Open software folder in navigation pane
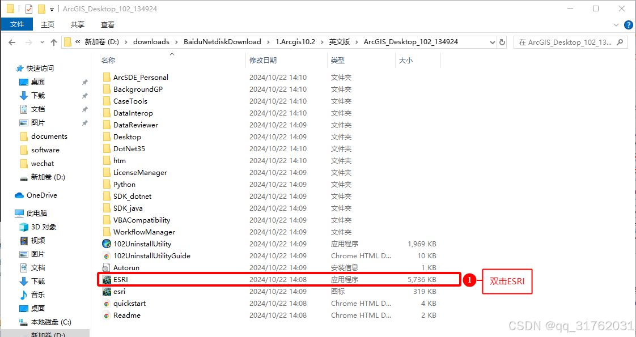The image size is (636, 337). coord(45,150)
